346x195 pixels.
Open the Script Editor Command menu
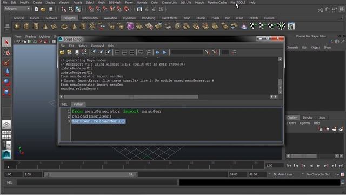tap(97, 45)
